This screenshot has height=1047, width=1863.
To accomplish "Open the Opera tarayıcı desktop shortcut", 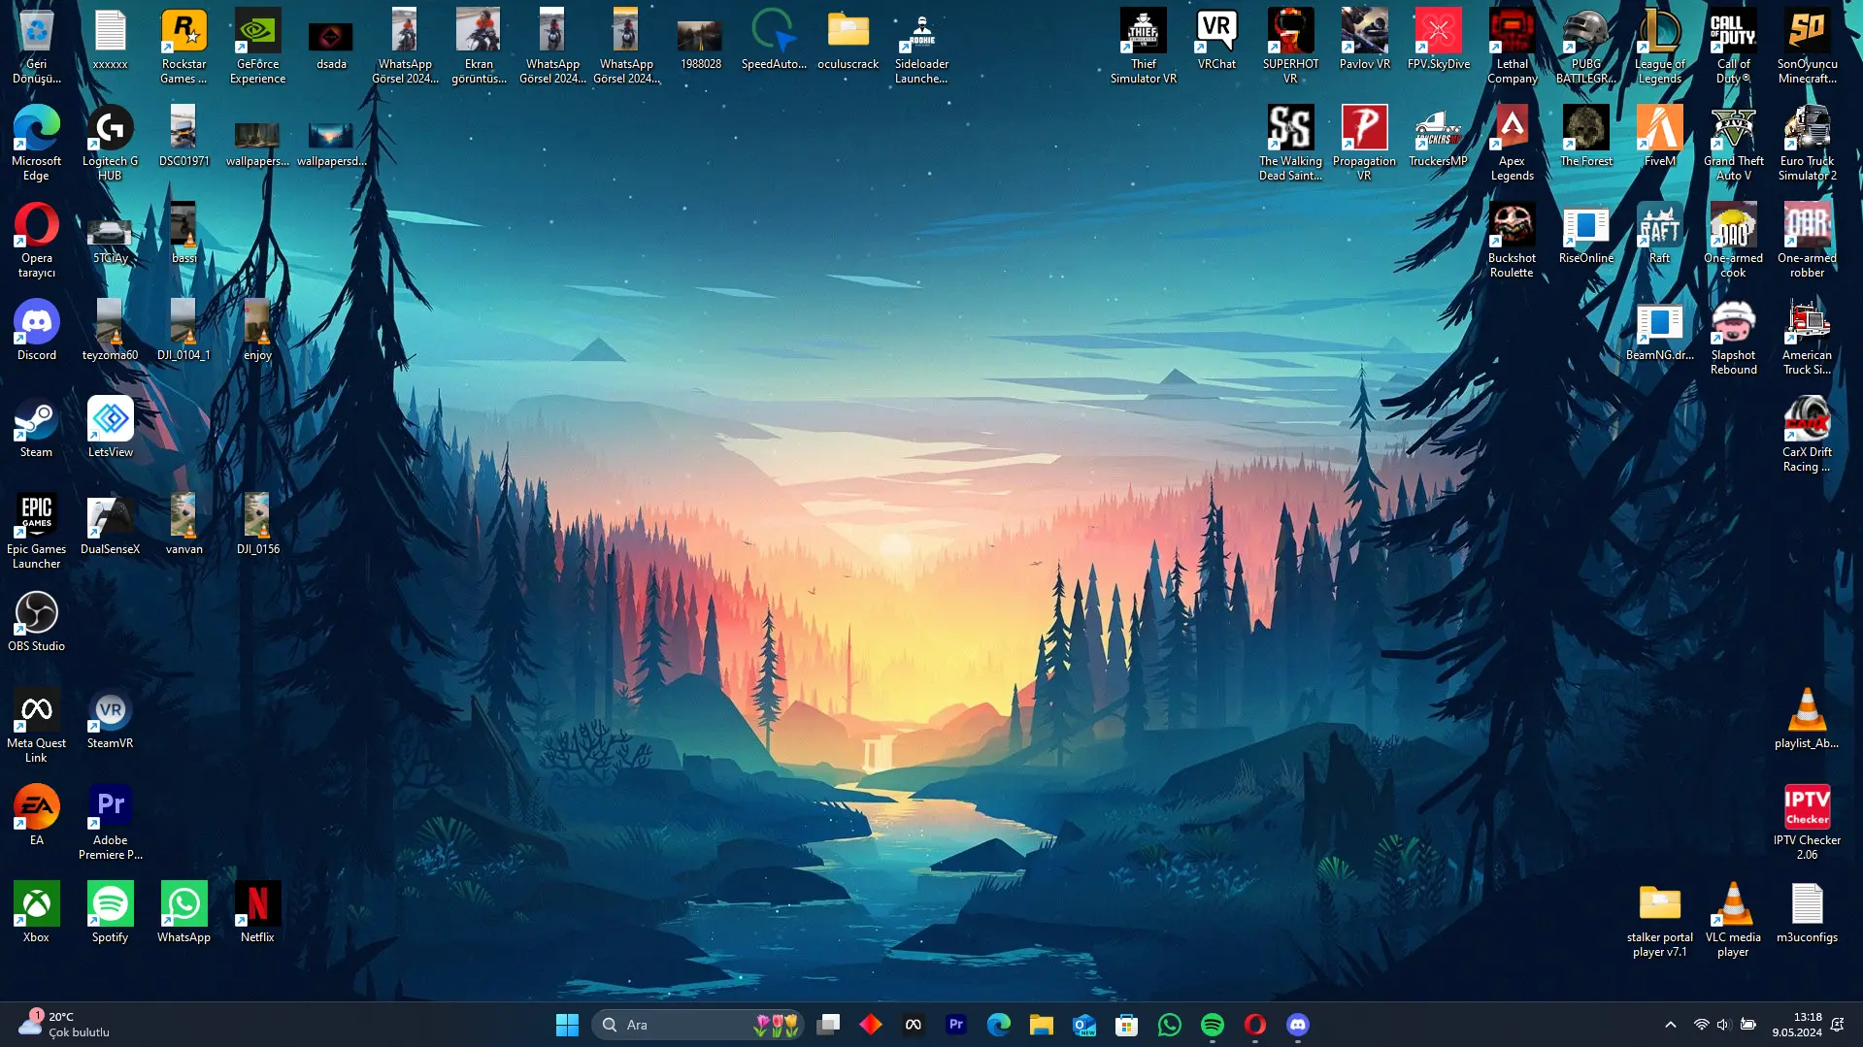I will pyautogui.click(x=36, y=240).
